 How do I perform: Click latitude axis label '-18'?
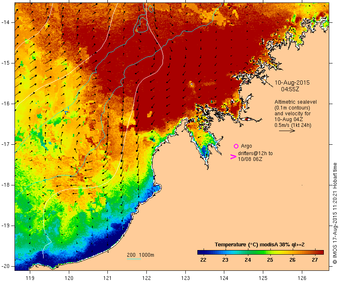pos(5,185)
